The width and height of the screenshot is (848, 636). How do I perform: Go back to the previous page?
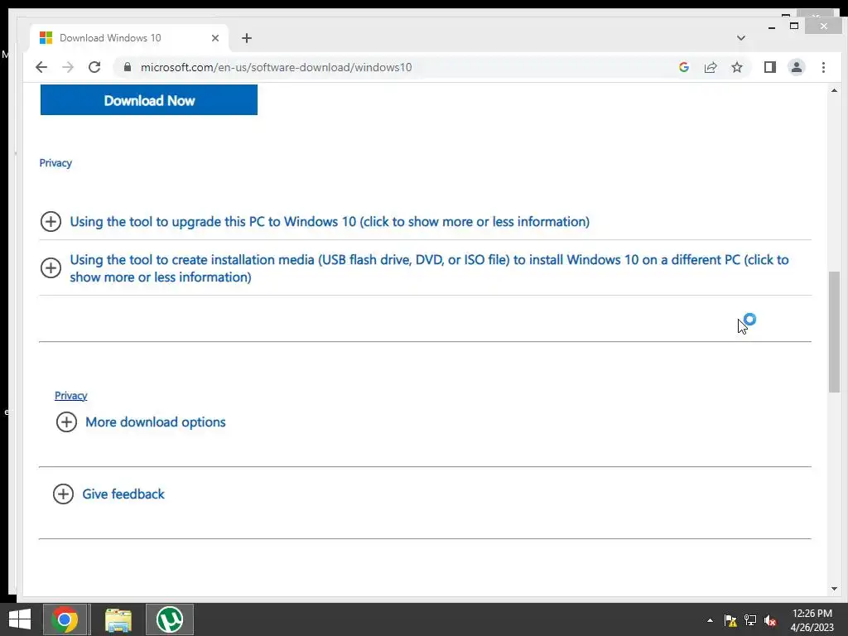point(41,67)
